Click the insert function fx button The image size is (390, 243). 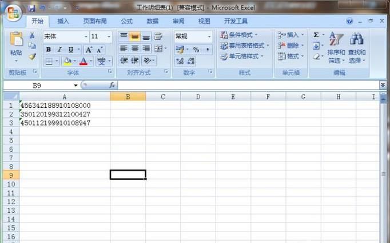coord(112,85)
